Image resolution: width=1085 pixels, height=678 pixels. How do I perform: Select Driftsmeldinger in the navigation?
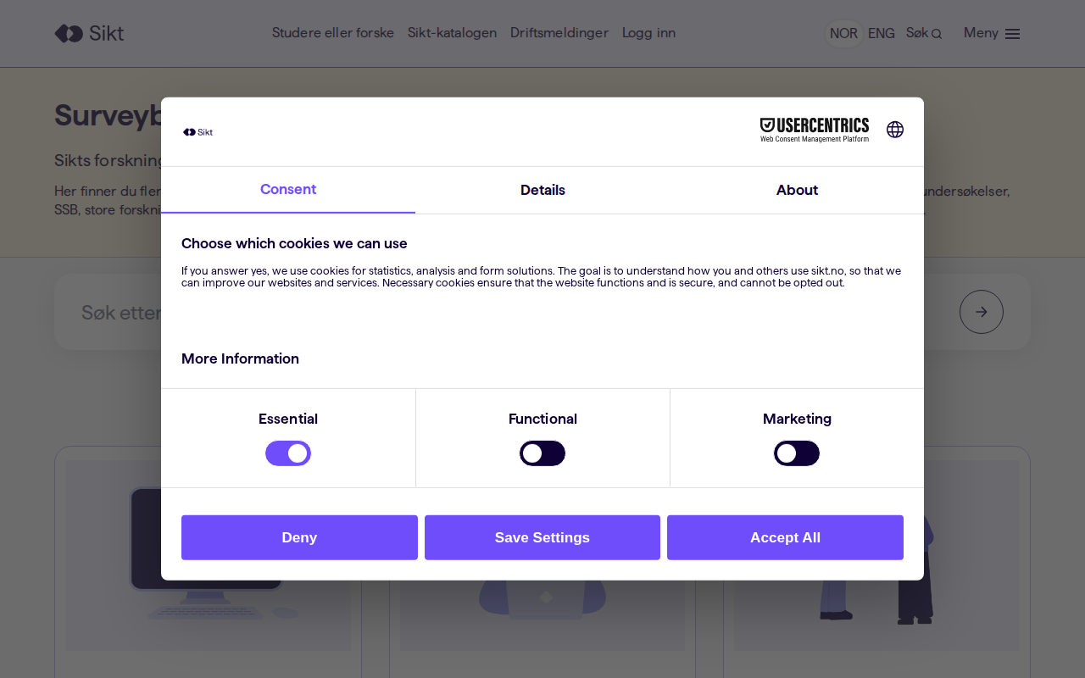559,33
